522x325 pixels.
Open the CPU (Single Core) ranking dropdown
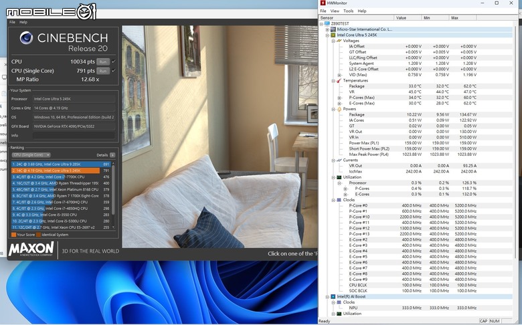[31, 155]
